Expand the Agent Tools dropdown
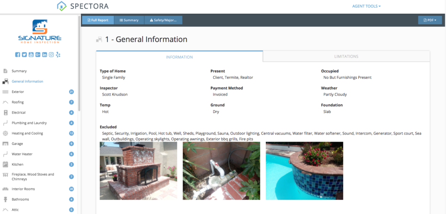The image size is (446, 214). coord(366,6)
